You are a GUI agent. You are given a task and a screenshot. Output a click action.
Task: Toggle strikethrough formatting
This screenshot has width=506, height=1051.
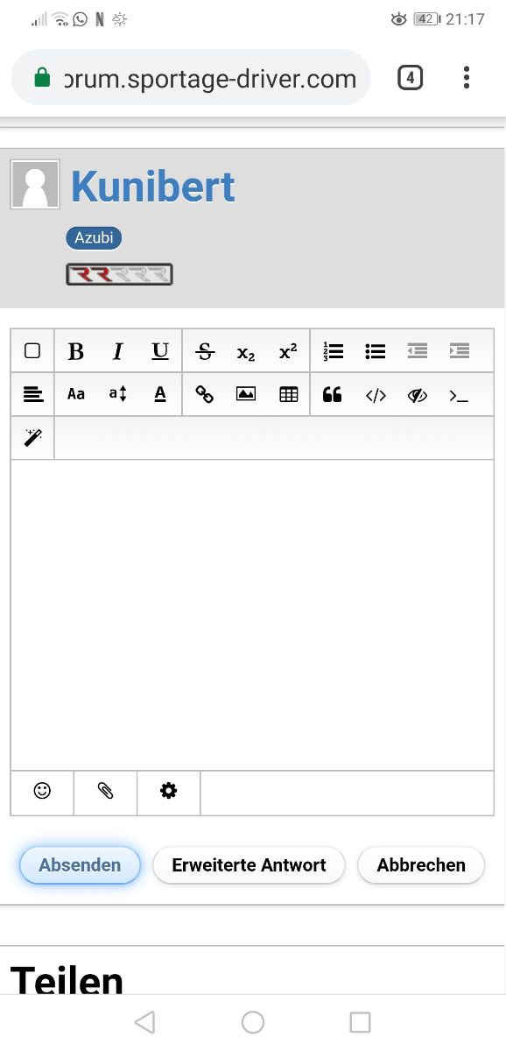[x=204, y=351]
